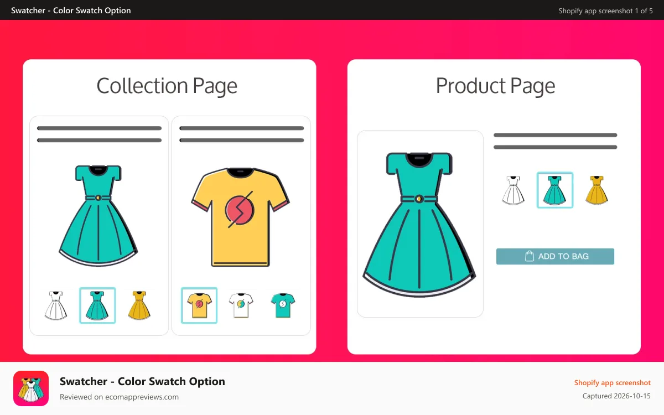
Task: Select the white t-shirt swatch
Action: [x=241, y=305]
